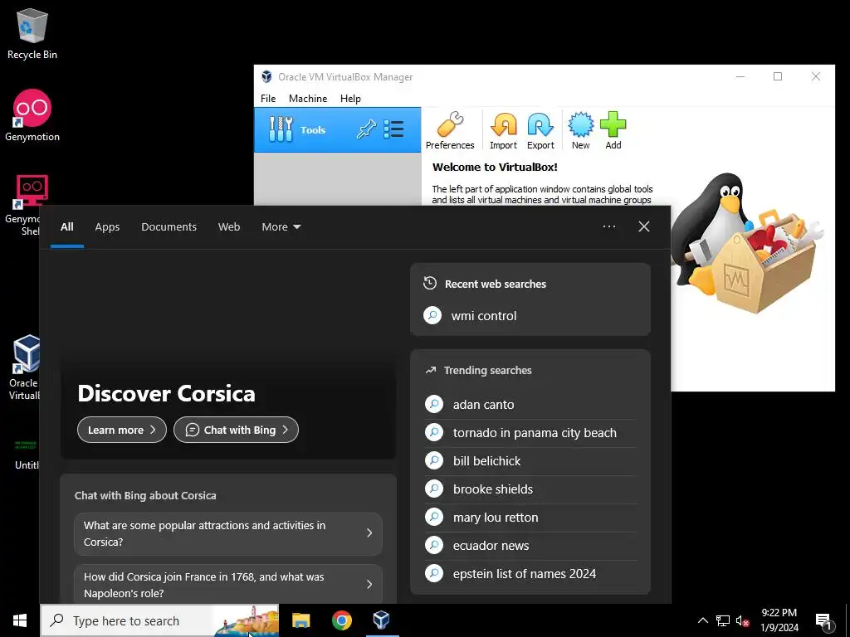This screenshot has width=850, height=637.
Task: Open VirtualBox Preferences
Action: pyautogui.click(x=449, y=130)
